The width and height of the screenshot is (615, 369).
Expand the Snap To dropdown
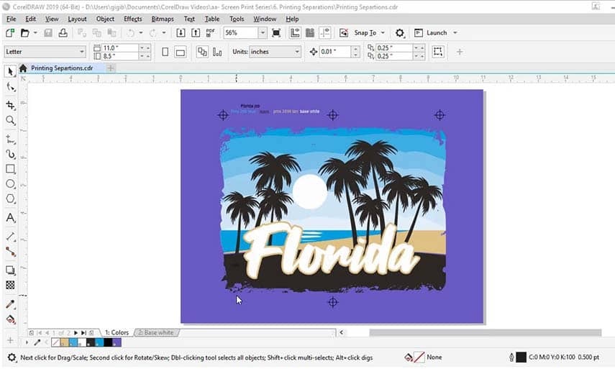[x=383, y=33]
